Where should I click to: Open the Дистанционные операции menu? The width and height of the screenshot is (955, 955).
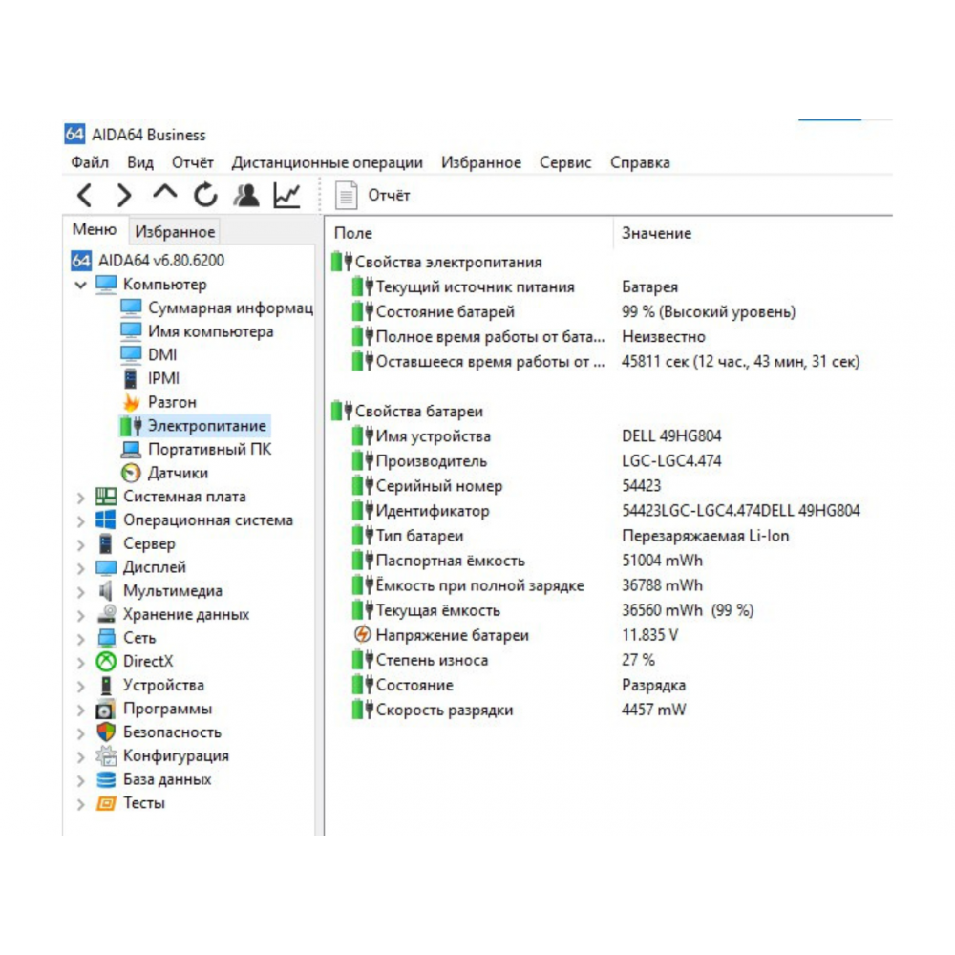[x=327, y=162]
